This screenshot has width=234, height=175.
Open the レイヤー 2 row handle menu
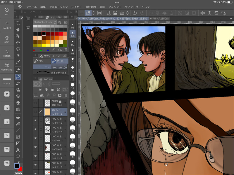(x=65, y=112)
